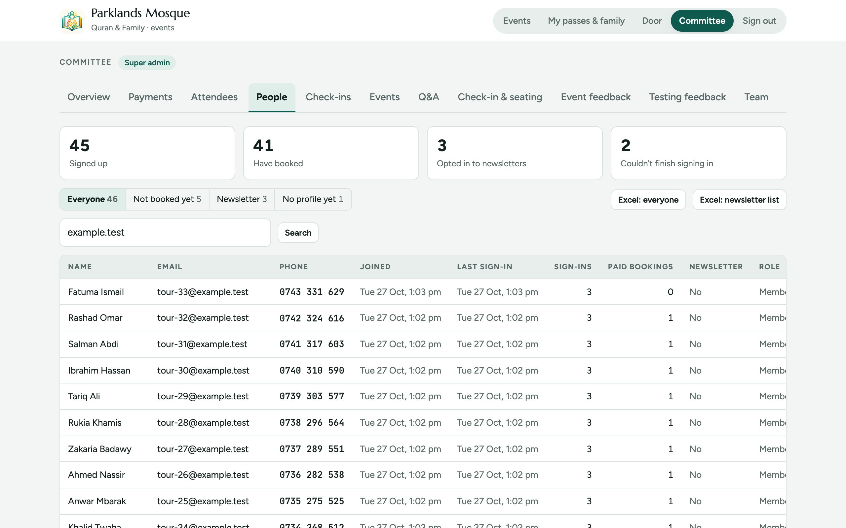Click phone number 0735 275 525
This screenshot has width=846, height=528.
point(312,502)
